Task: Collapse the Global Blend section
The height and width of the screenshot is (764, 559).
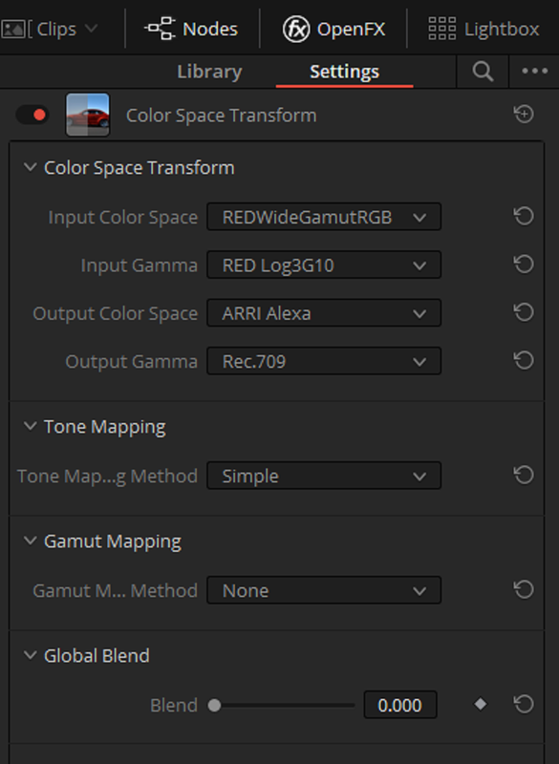Action: coord(31,655)
